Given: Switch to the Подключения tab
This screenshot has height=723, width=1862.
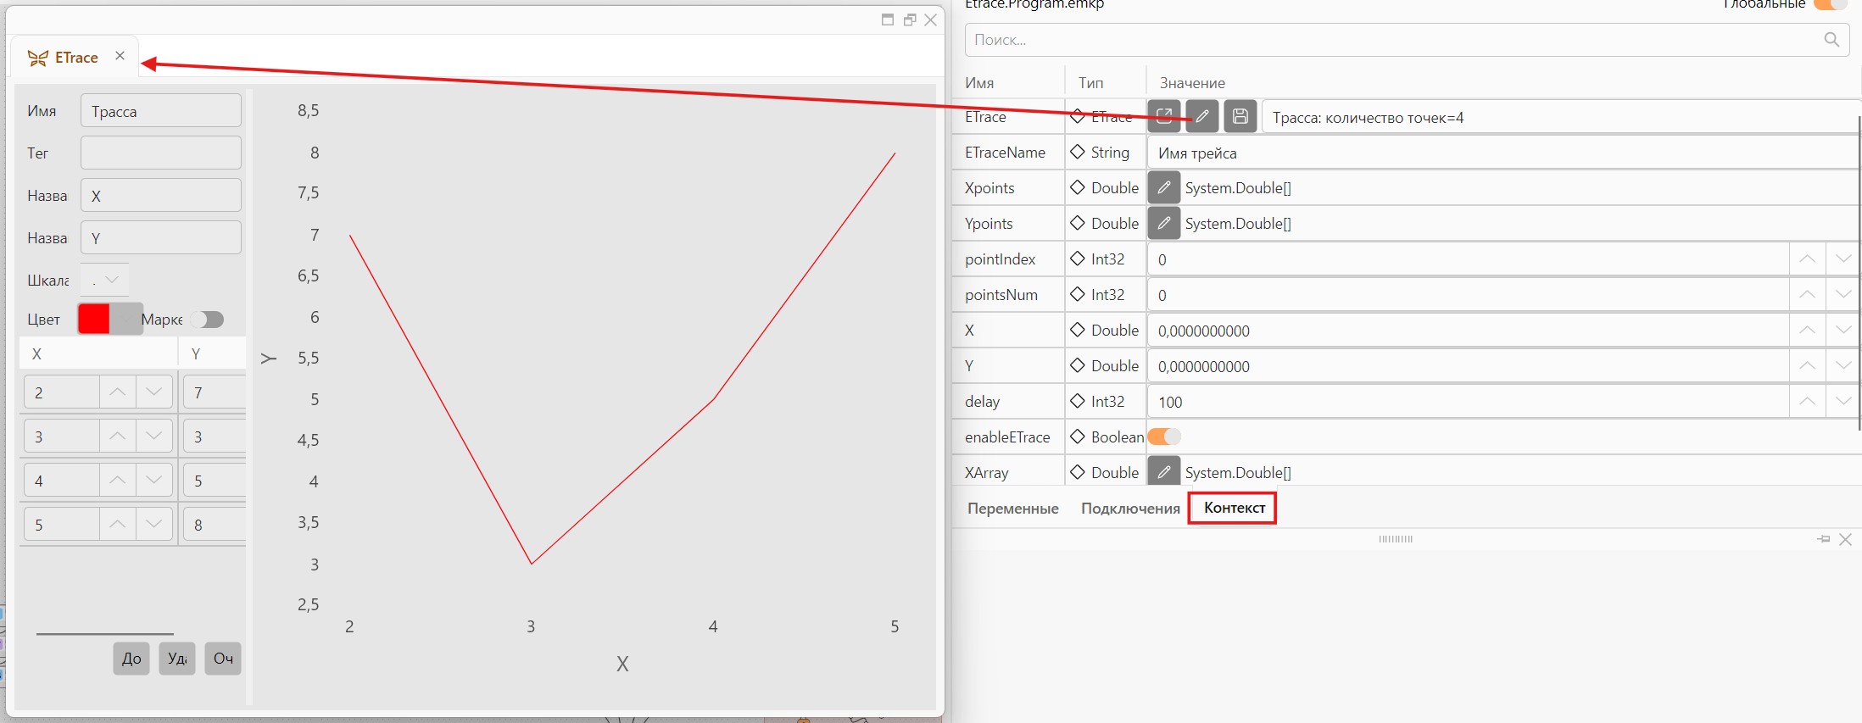Looking at the screenshot, I should pos(1130,509).
